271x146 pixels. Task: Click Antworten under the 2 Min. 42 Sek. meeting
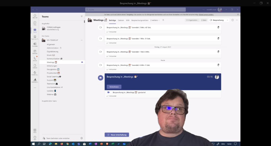point(111,32)
